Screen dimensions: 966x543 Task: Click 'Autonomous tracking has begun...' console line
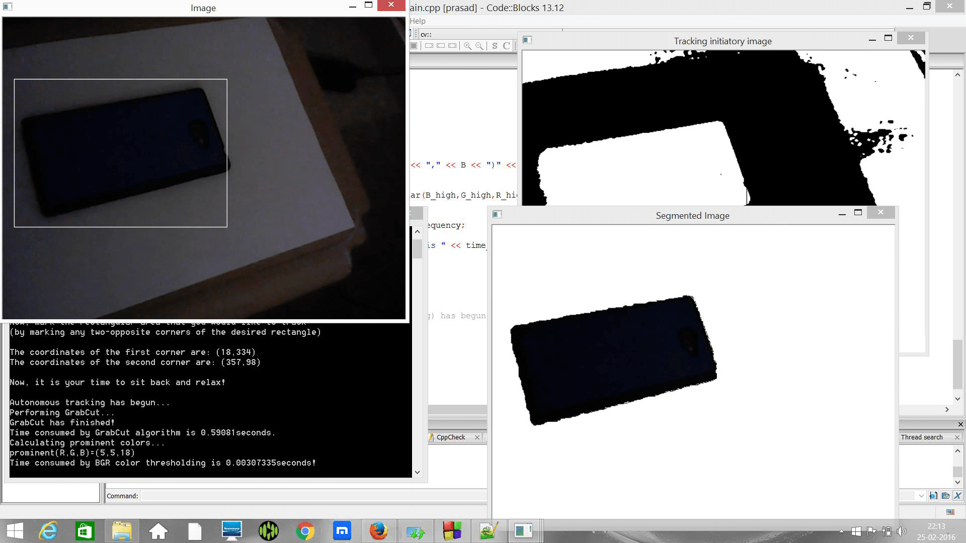click(x=90, y=402)
